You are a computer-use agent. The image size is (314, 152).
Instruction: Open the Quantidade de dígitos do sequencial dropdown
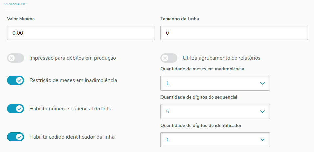click(x=215, y=112)
